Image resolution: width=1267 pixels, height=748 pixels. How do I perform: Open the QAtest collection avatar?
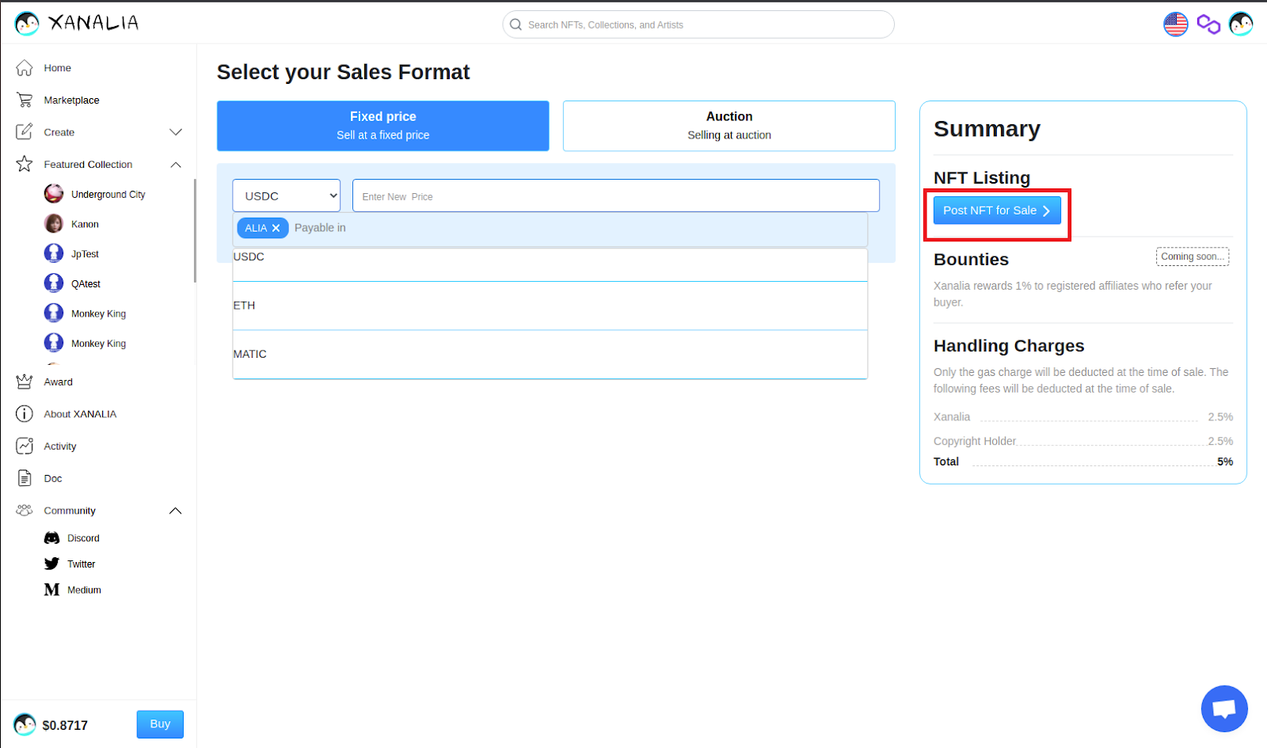point(54,283)
